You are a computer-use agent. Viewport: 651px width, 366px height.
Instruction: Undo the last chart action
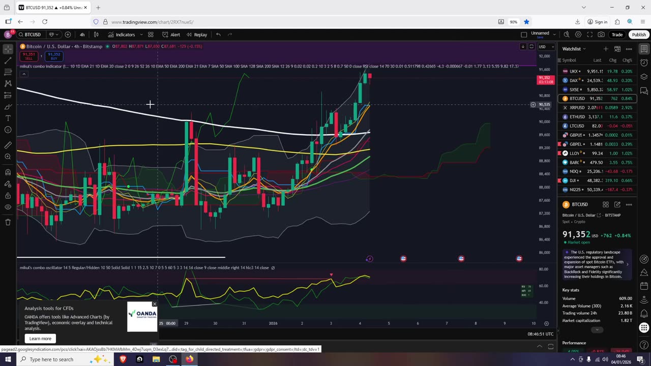[x=218, y=35]
